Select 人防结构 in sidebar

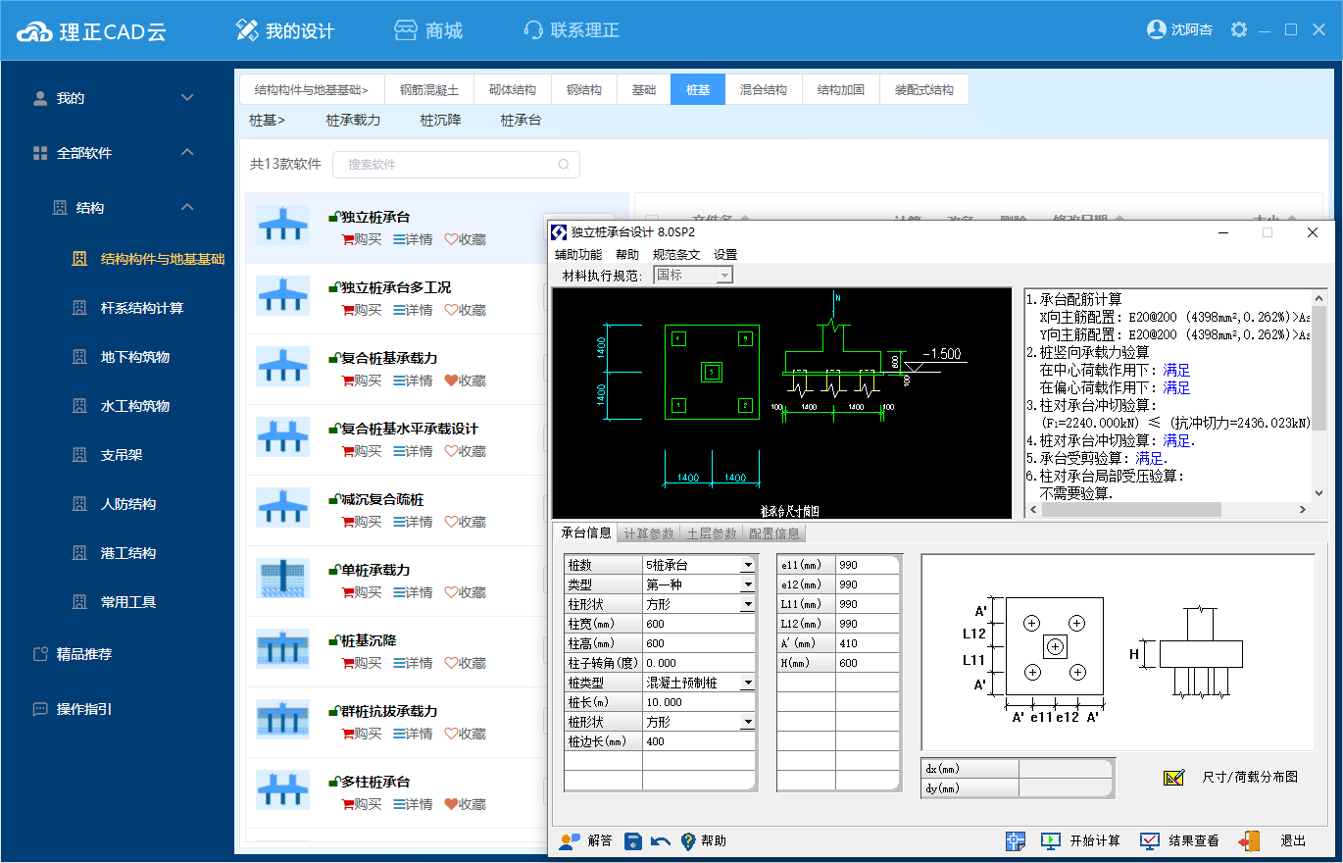click(x=128, y=504)
